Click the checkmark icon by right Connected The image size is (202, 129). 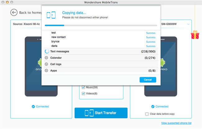153,107
